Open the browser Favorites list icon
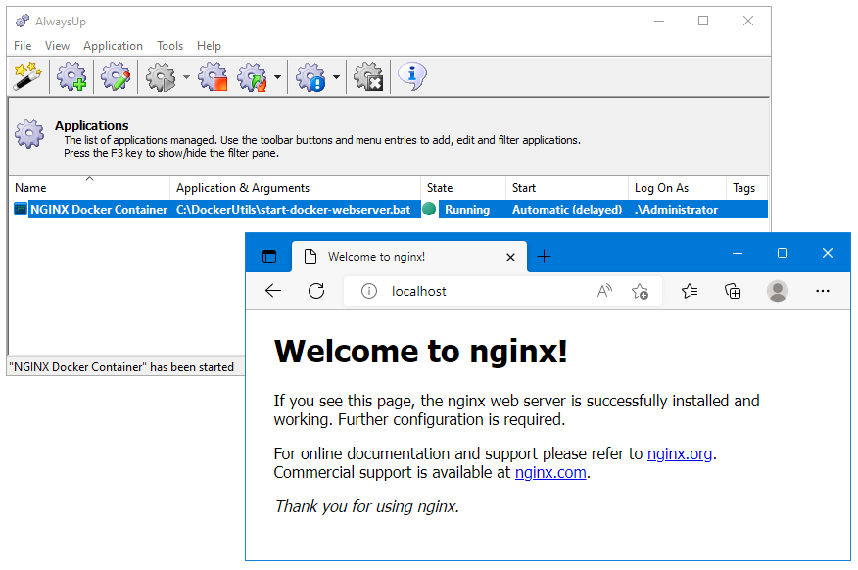This screenshot has width=858, height=570. (690, 291)
